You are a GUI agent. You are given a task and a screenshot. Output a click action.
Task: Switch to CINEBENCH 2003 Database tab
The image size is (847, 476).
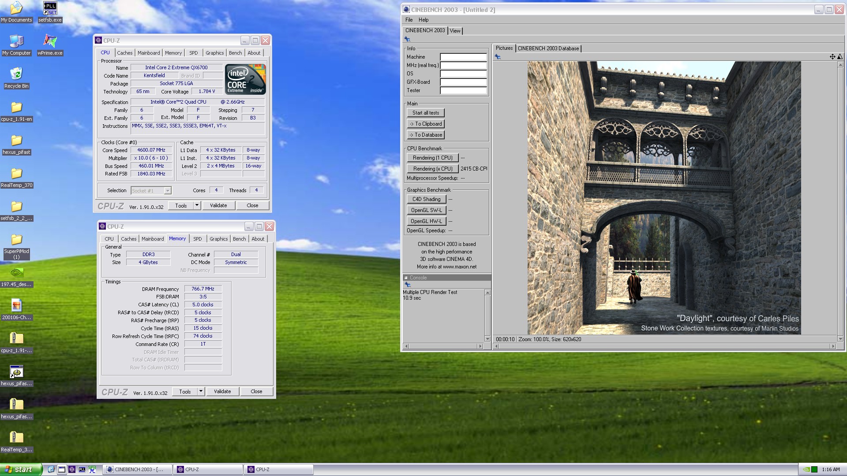[x=548, y=48]
